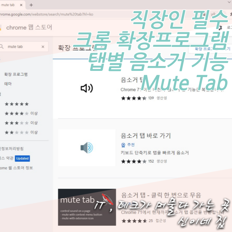Click the 추천 badge icon
Viewport: 232px width, 232px height.
pyautogui.click(x=123, y=145)
